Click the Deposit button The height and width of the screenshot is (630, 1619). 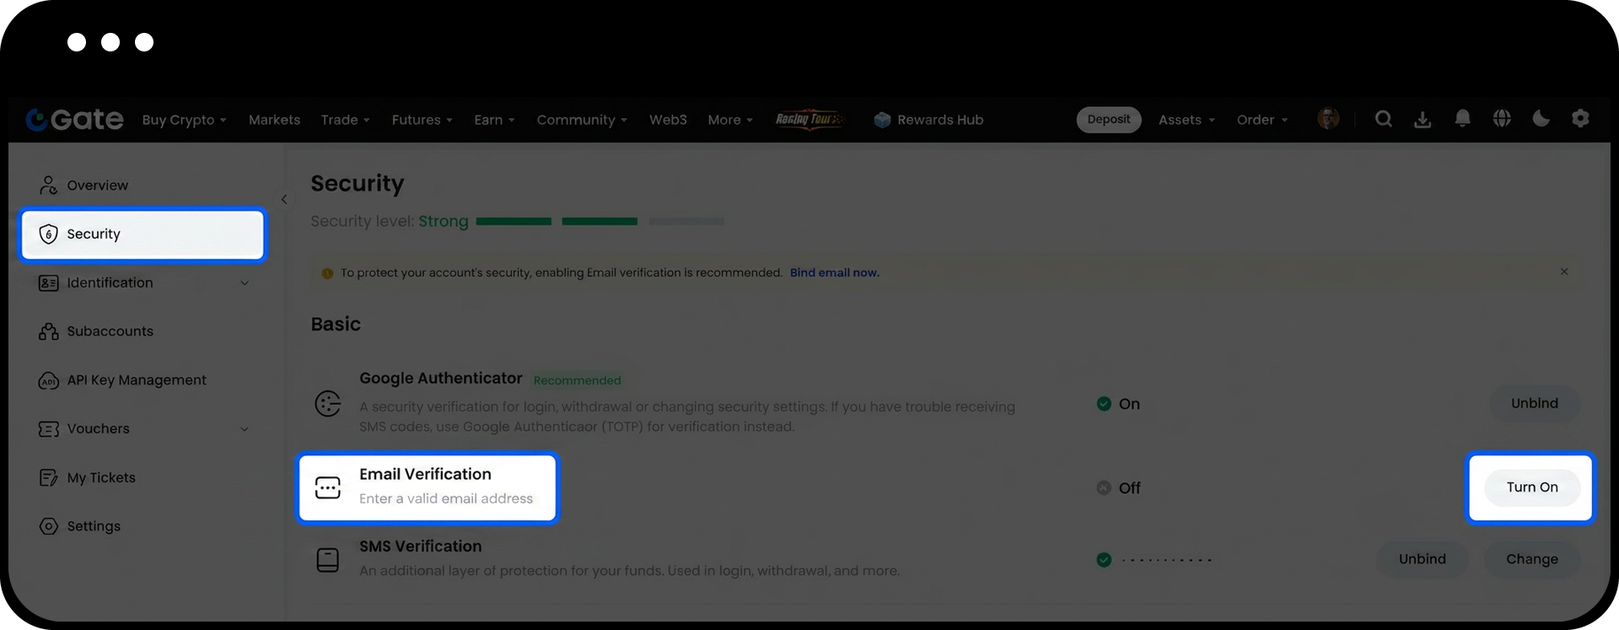[1108, 120]
